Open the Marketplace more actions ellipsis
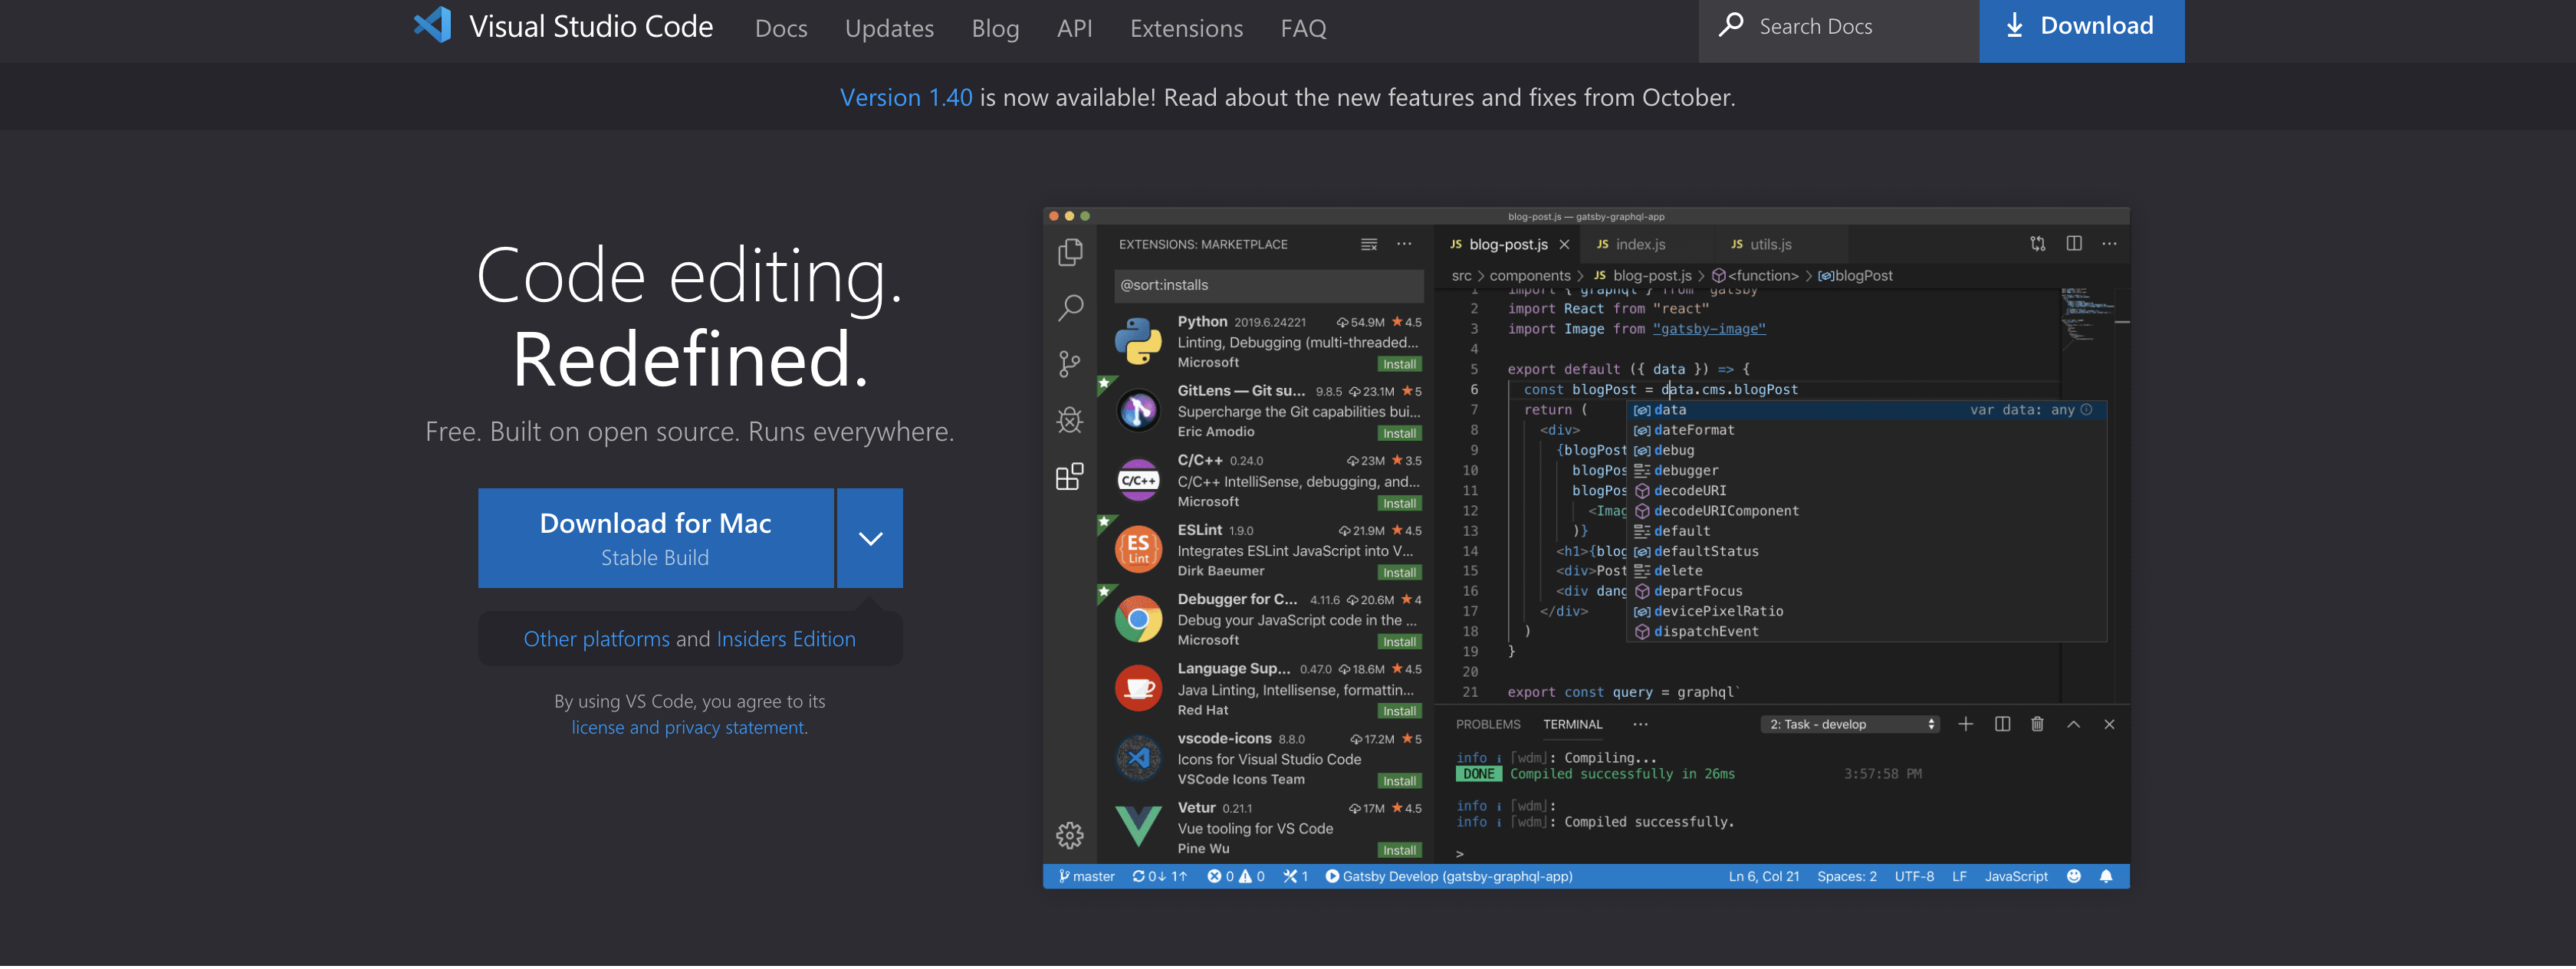This screenshot has width=2576, height=969. pos(1405,244)
